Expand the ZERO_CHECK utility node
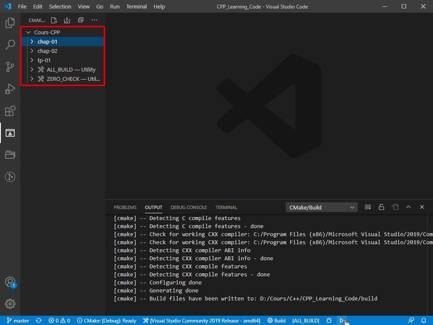433x325 pixels. (x=32, y=79)
